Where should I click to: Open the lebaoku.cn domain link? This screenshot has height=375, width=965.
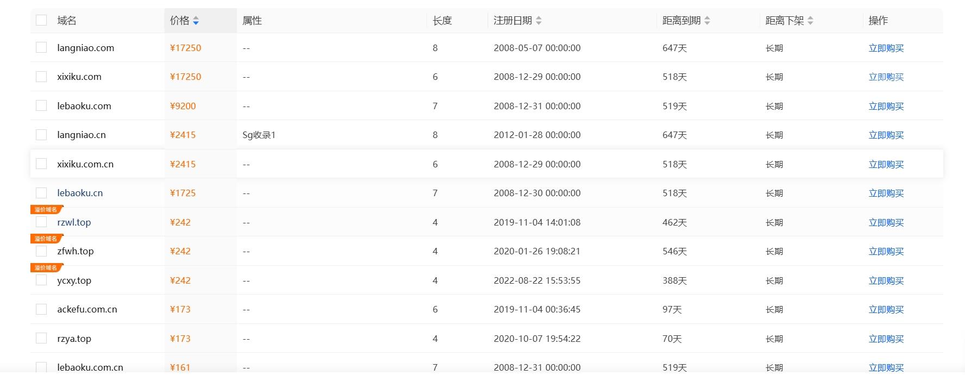pos(80,193)
